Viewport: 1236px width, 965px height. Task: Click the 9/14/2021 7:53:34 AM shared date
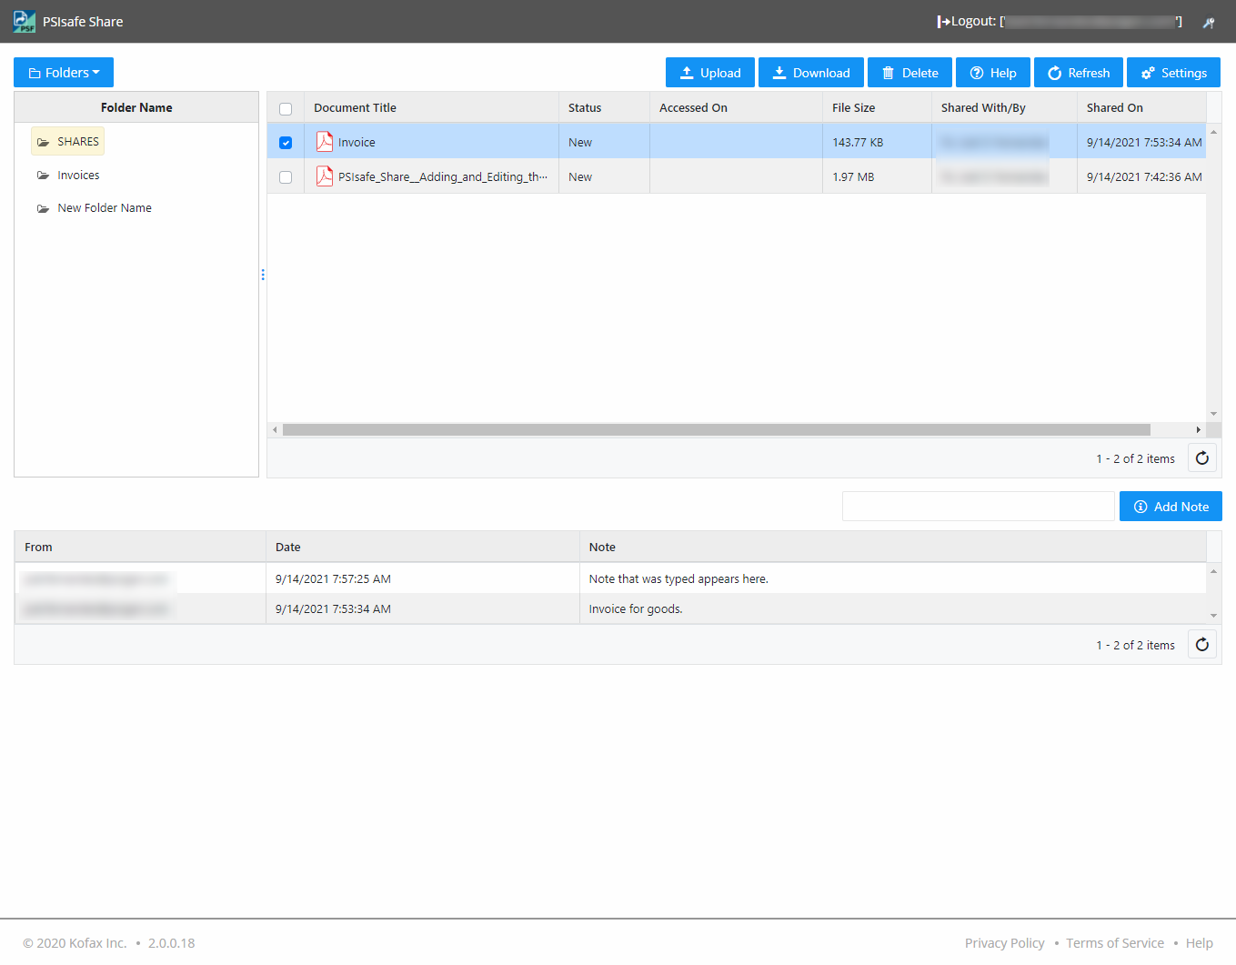(x=1144, y=143)
